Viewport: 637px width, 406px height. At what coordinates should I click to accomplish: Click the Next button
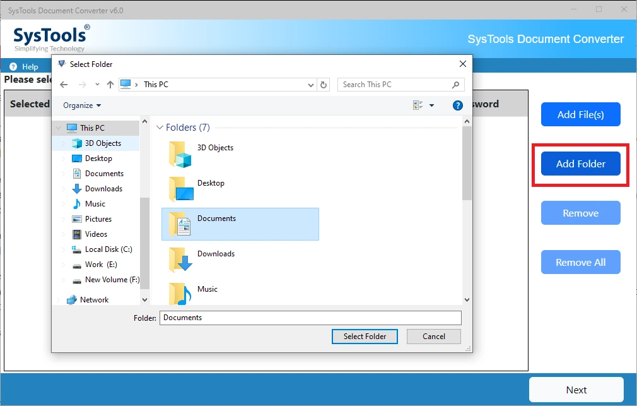point(576,390)
